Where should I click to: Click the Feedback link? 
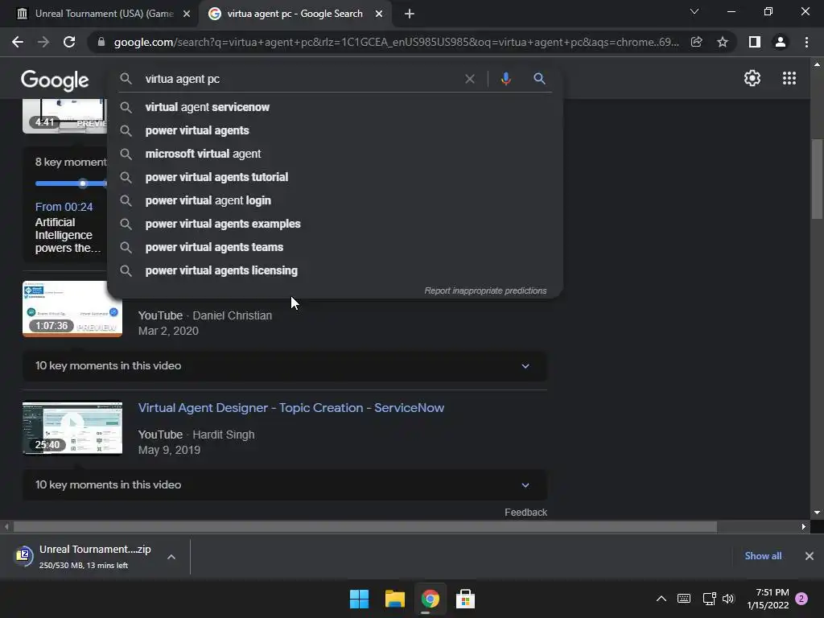click(x=525, y=513)
